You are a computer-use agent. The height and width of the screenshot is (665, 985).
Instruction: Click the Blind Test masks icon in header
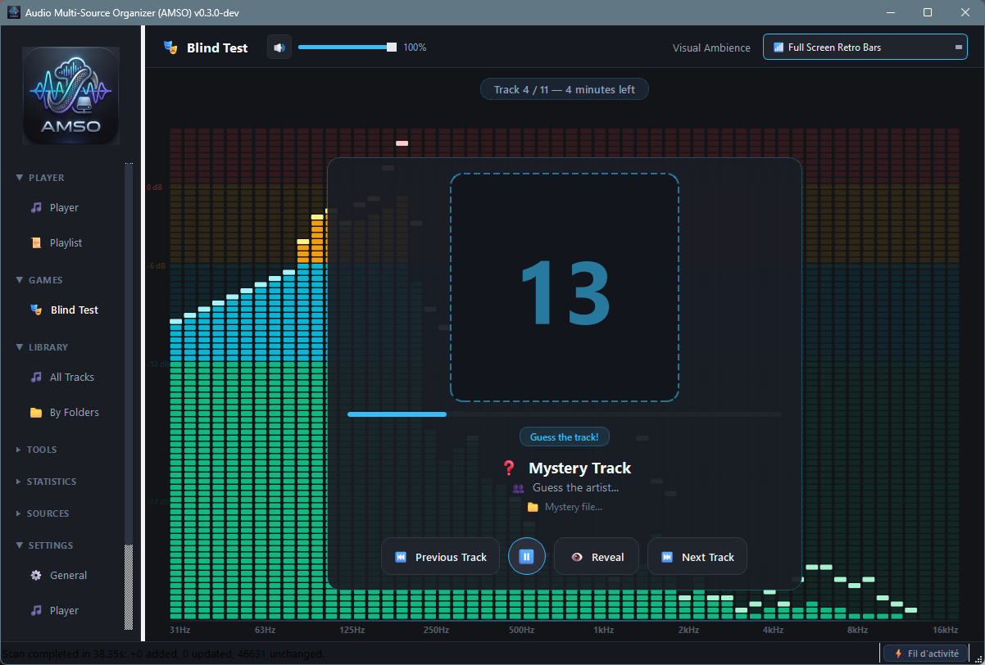pyautogui.click(x=171, y=47)
